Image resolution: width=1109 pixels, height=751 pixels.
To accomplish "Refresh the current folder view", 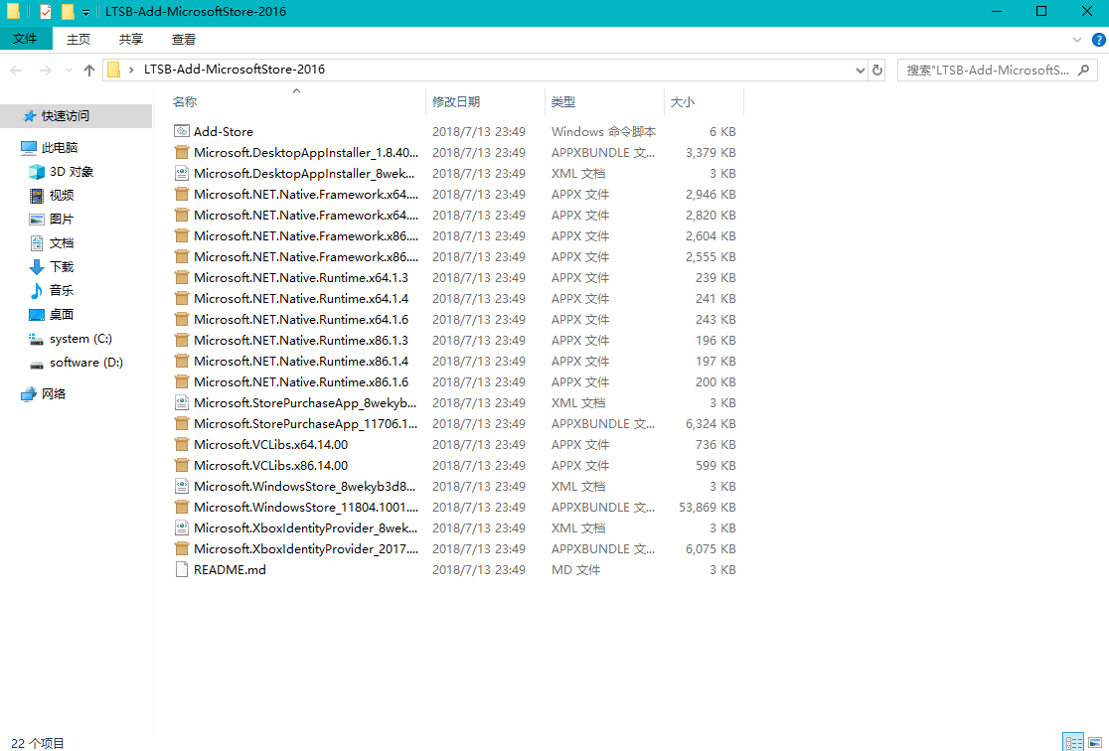I will pyautogui.click(x=877, y=70).
